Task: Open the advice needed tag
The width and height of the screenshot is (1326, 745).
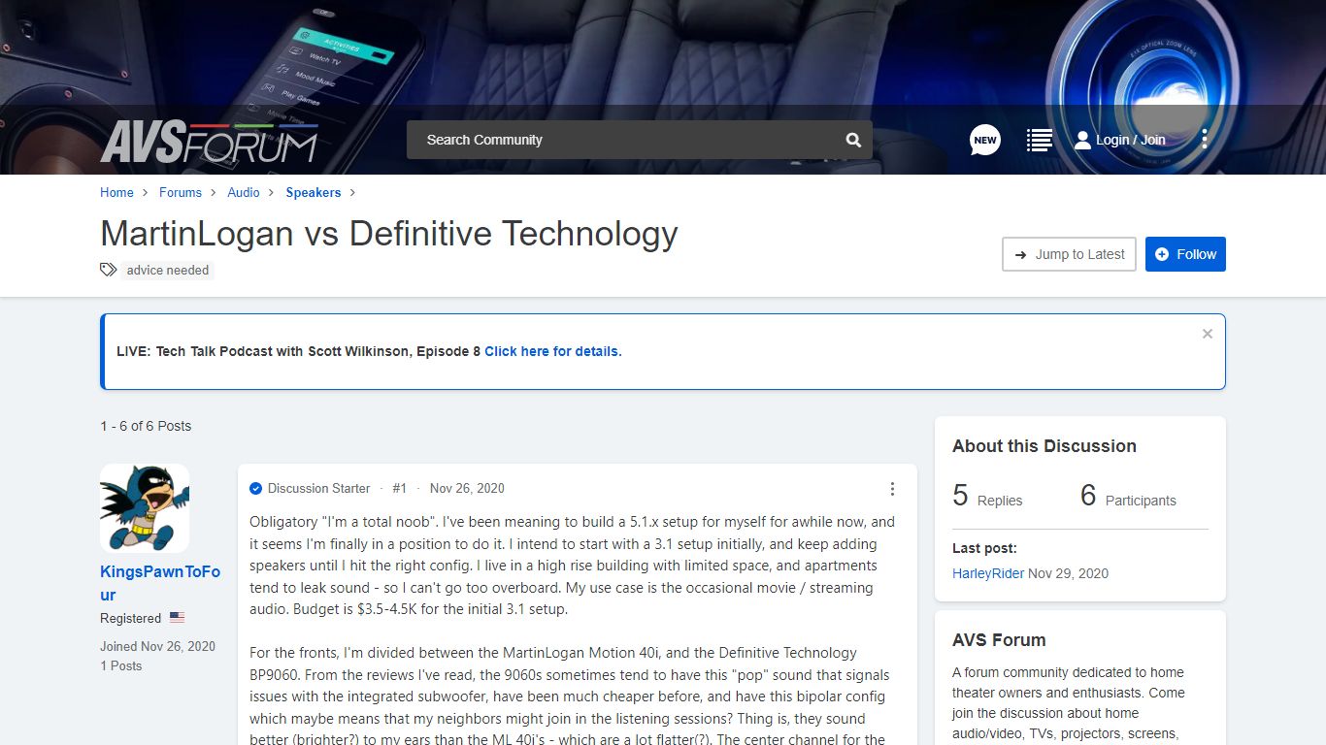Action: tap(168, 270)
